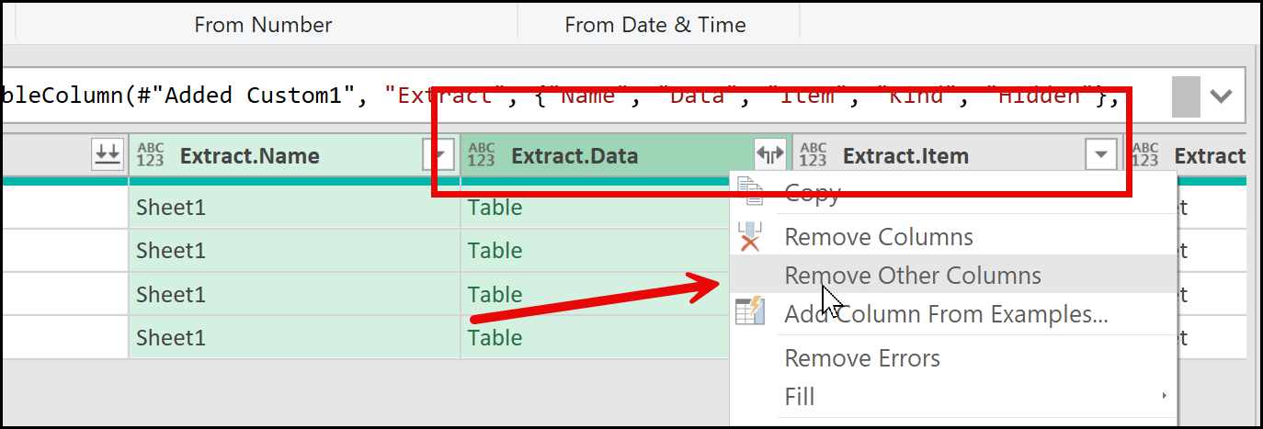1263x429 pixels.
Task: Click the Add Column From Examples icon
Action: [751, 314]
